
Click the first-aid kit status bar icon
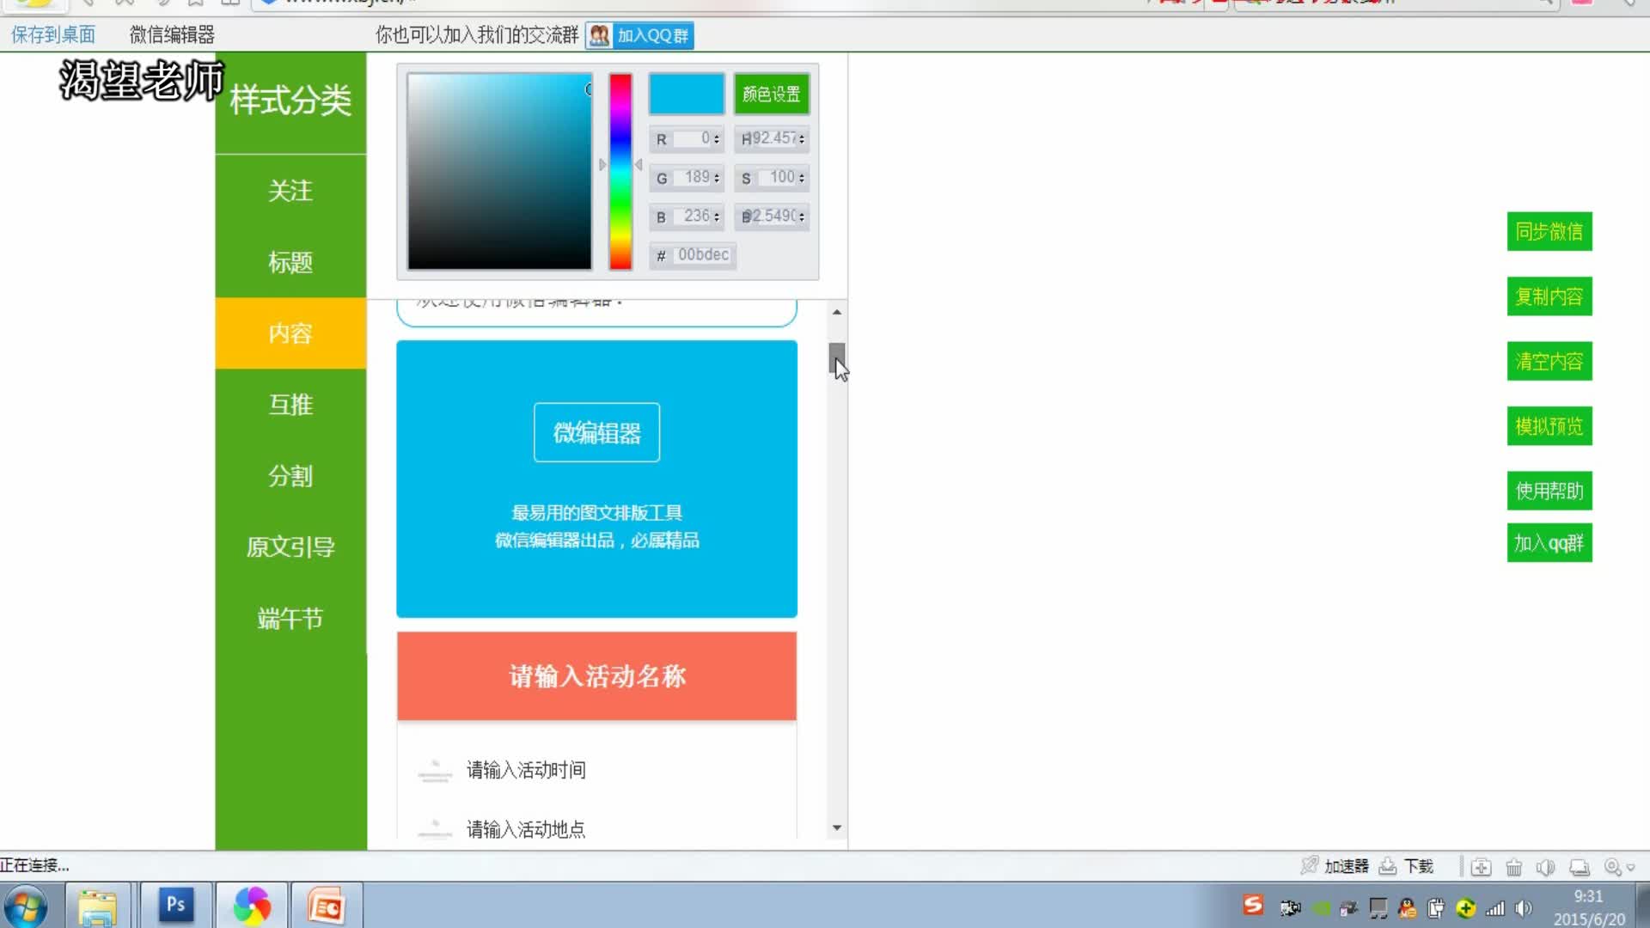(1481, 867)
